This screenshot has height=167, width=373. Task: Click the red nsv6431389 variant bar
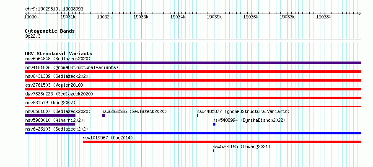pyautogui.click(x=193, y=80)
